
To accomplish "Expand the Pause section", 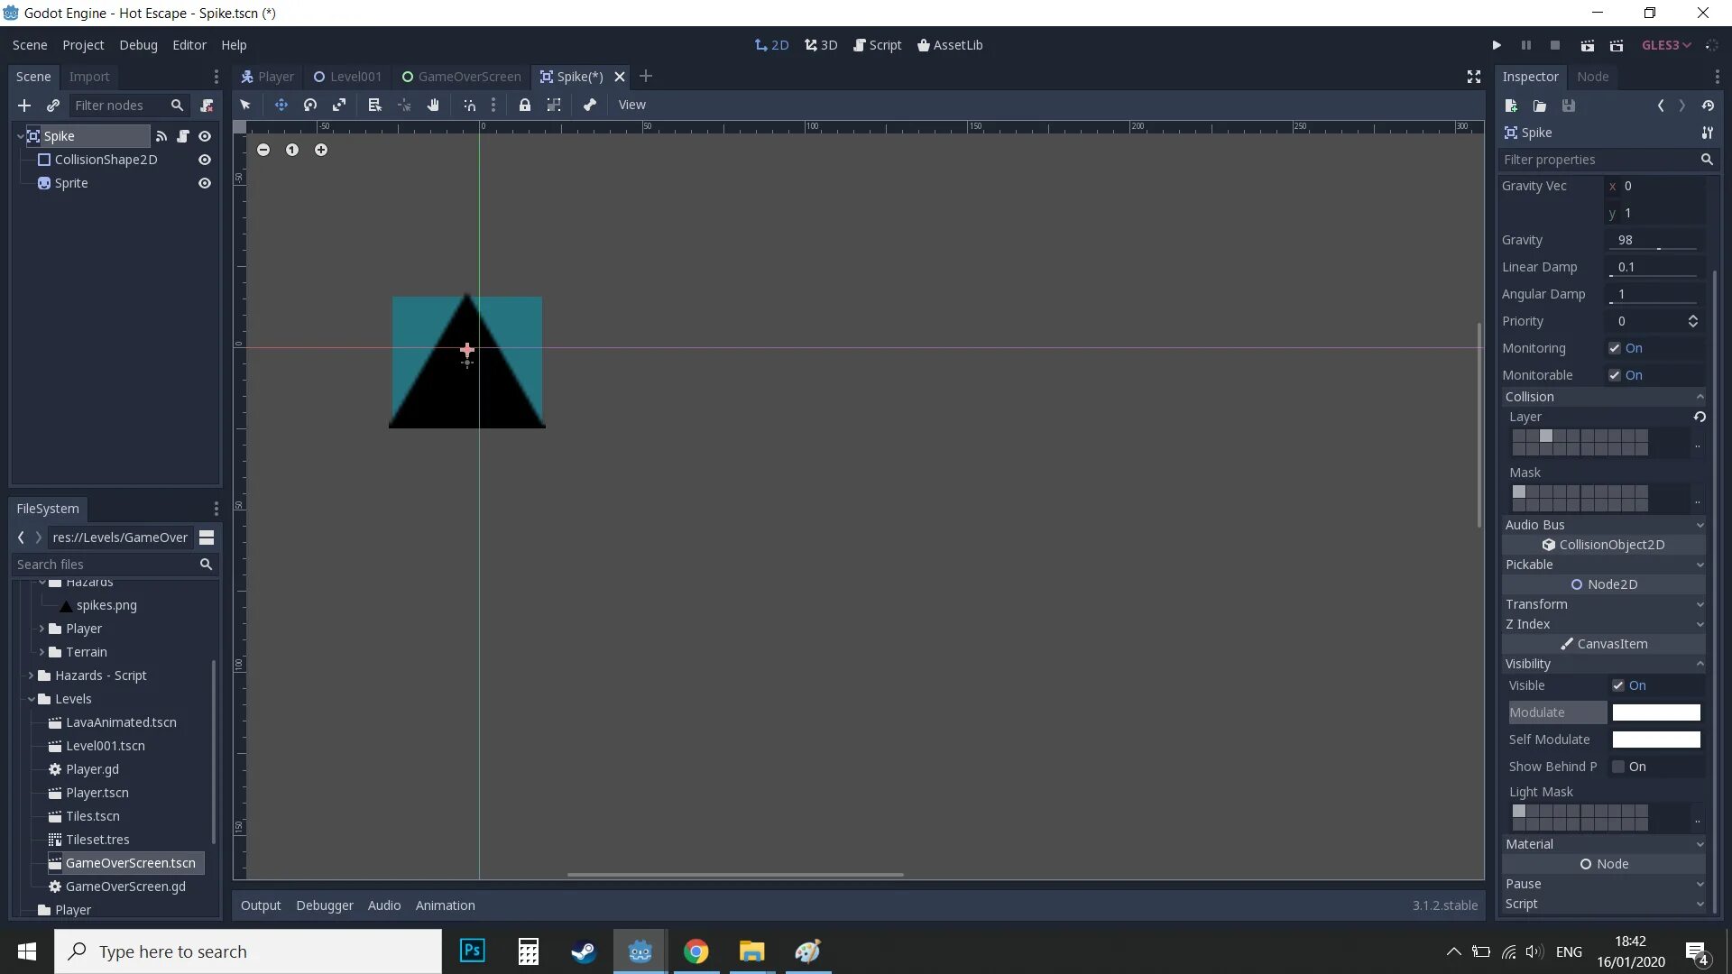I will coord(1604,884).
